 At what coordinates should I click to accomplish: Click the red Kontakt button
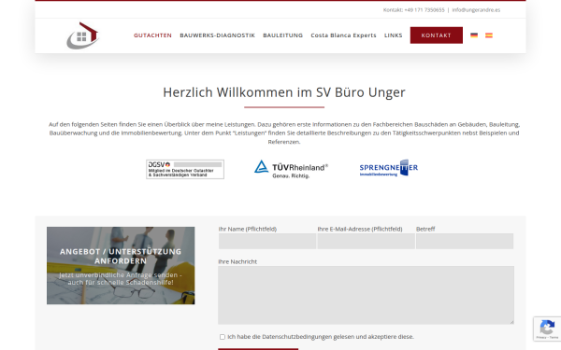click(437, 35)
